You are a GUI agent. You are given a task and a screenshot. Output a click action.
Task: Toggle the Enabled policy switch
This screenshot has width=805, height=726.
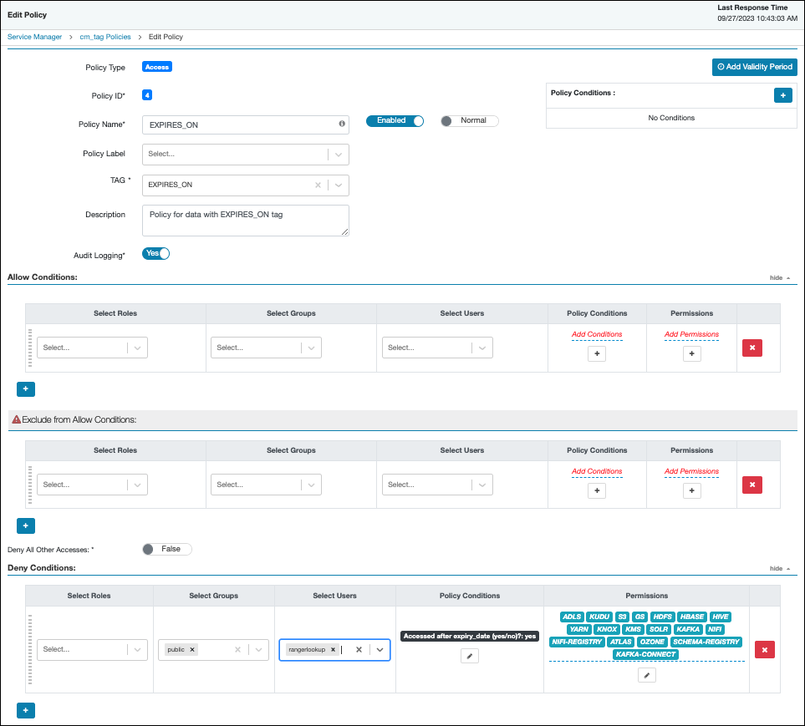395,120
